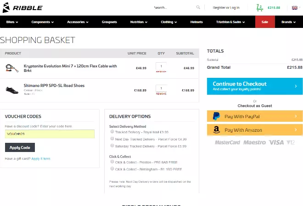
Task: Click the Shimano RP9 SPD-SL Road Shoes name
Action: click(54, 85)
